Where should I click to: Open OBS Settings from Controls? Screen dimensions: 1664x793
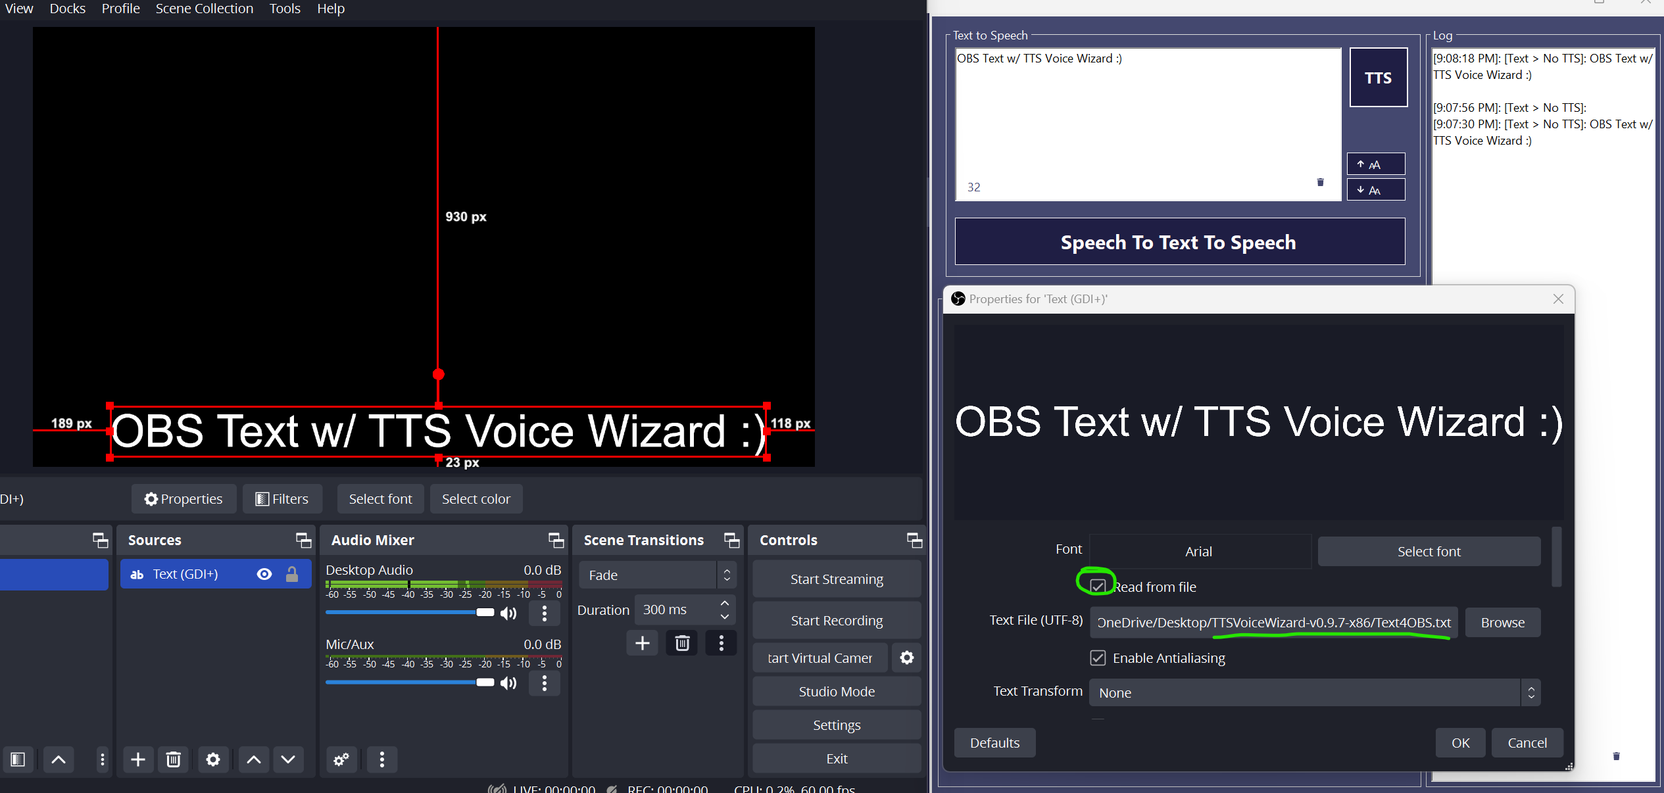(837, 725)
